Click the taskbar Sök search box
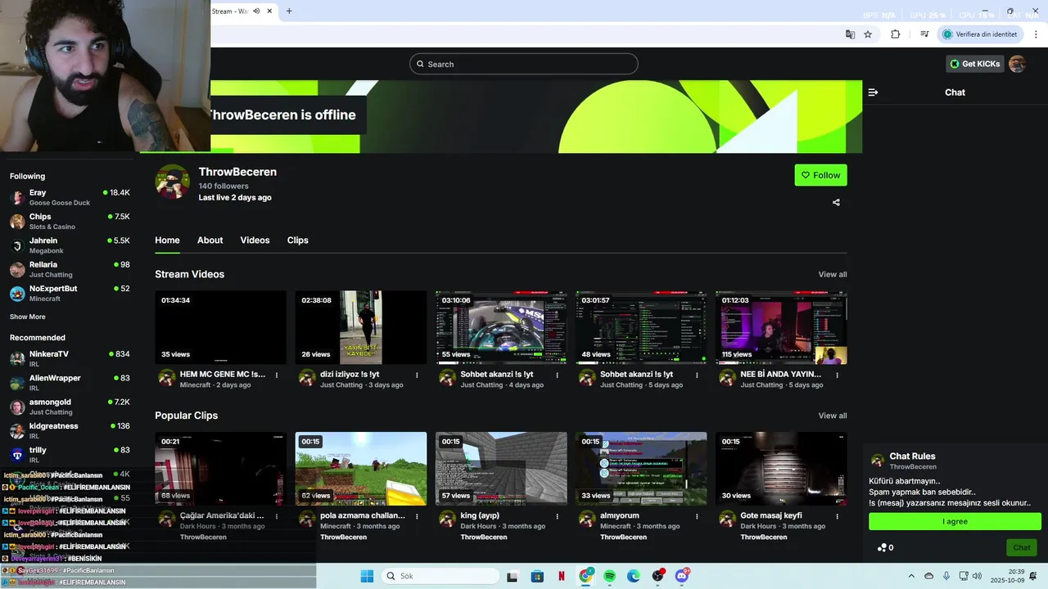1048x589 pixels. 440,576
